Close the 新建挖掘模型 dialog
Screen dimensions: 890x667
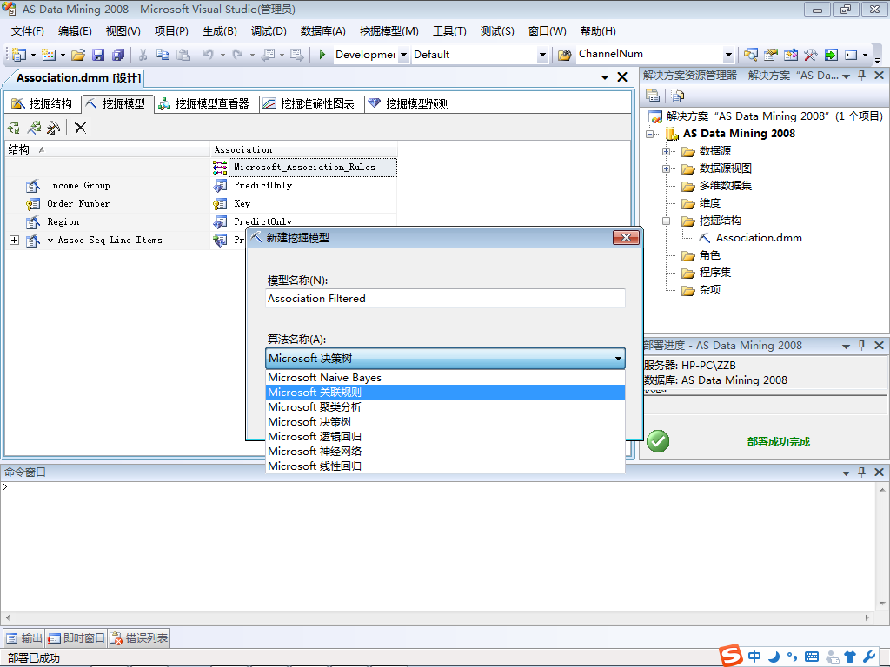[626, 238]
